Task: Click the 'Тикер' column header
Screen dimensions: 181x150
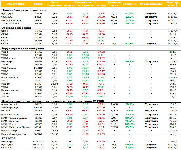Action: click(38, 4)
